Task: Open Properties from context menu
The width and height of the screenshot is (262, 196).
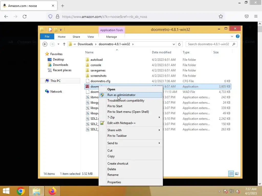Action: click(x=131, y=182)
